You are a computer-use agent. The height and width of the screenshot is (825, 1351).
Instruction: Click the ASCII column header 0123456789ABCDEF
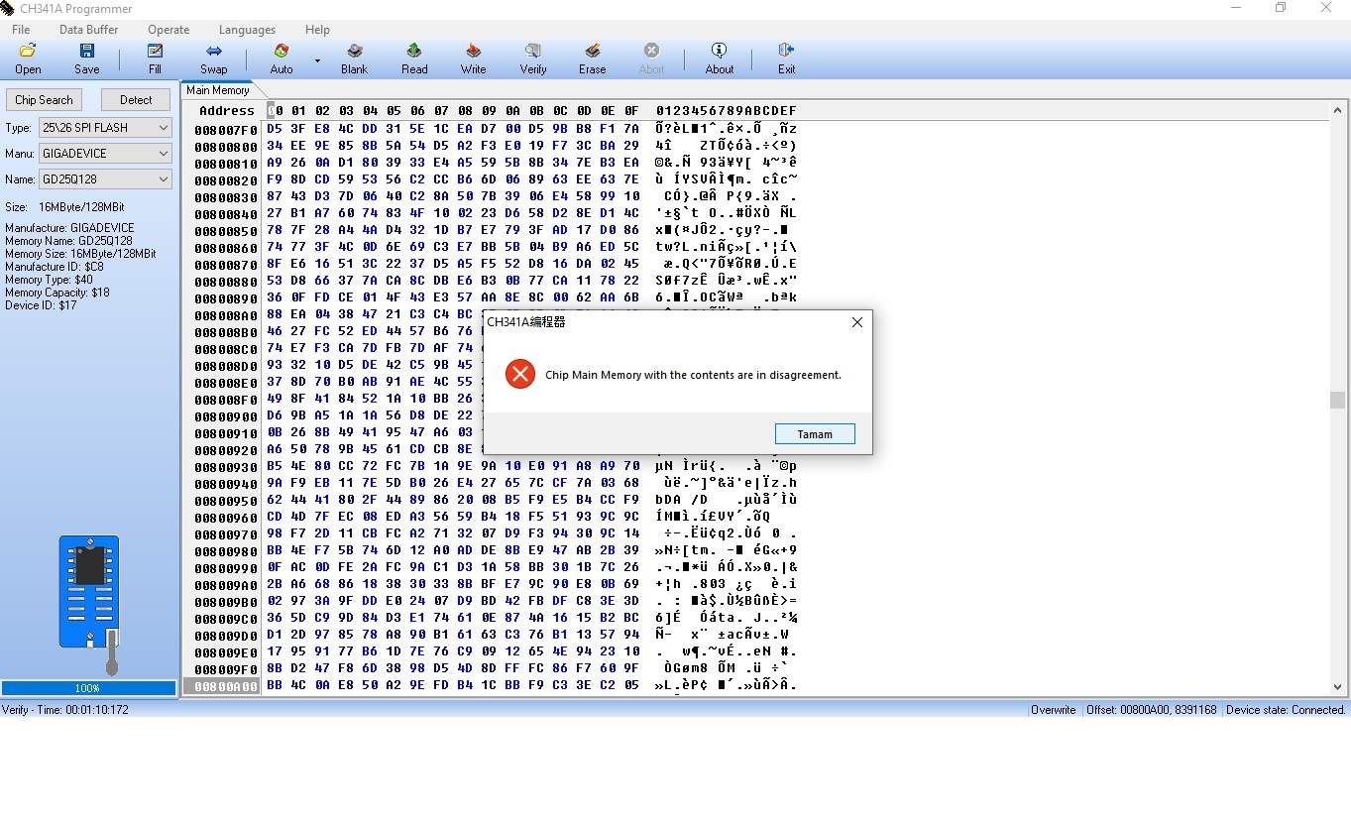[726, 111]
